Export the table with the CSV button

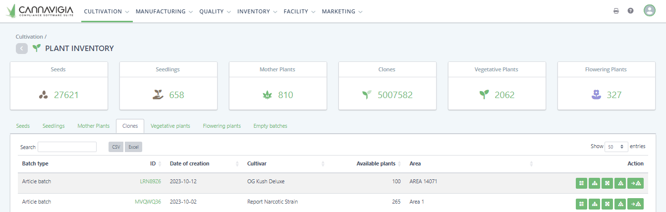(x=116, y=147)
